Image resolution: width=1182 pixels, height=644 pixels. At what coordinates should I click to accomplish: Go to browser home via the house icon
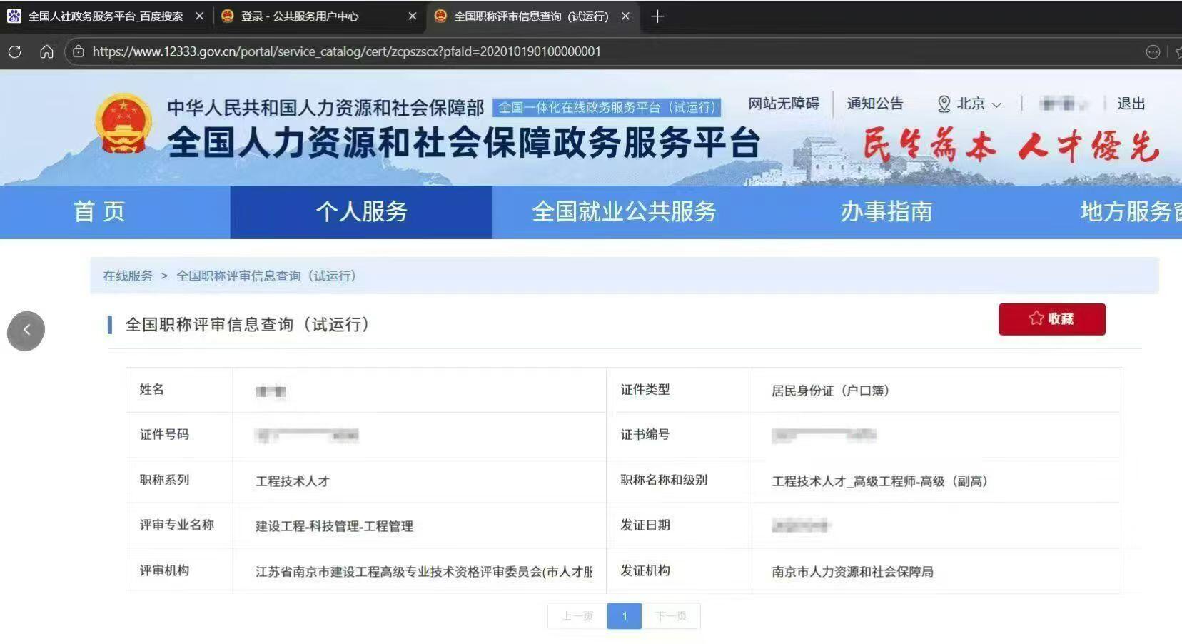[46, 51]
